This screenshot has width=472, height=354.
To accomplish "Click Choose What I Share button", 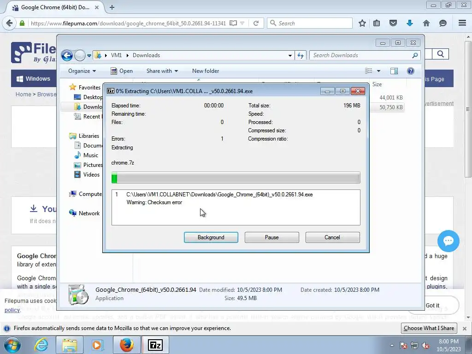I will point(429,328).
